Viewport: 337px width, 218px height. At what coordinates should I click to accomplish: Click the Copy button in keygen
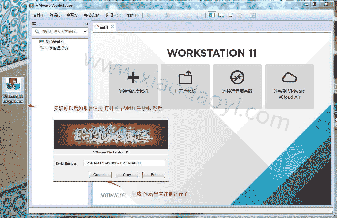click(x=127, y=175)
